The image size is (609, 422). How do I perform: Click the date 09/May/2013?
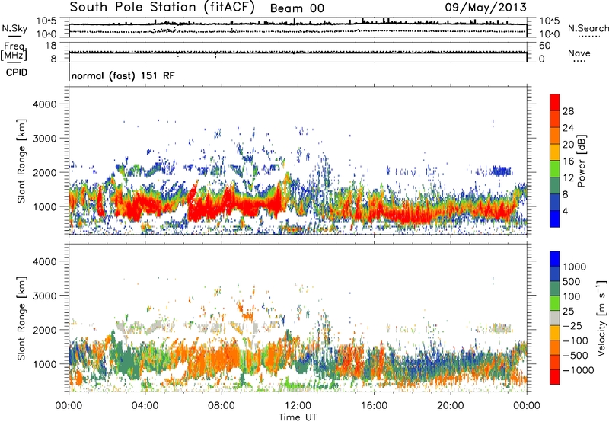(x=486, y=8)
